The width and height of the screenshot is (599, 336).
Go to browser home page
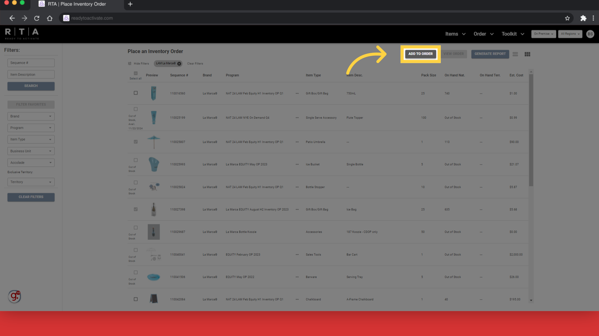pos(50,18)
